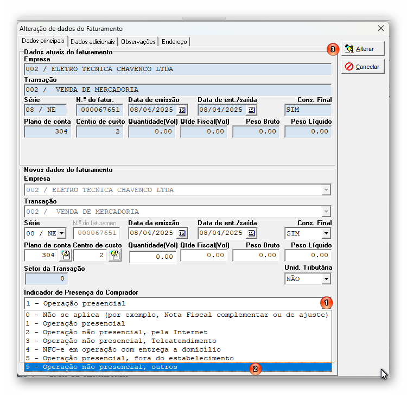Select option 3 - Teleatendimento
407x395 pixels.
click(x=178, y=341)
